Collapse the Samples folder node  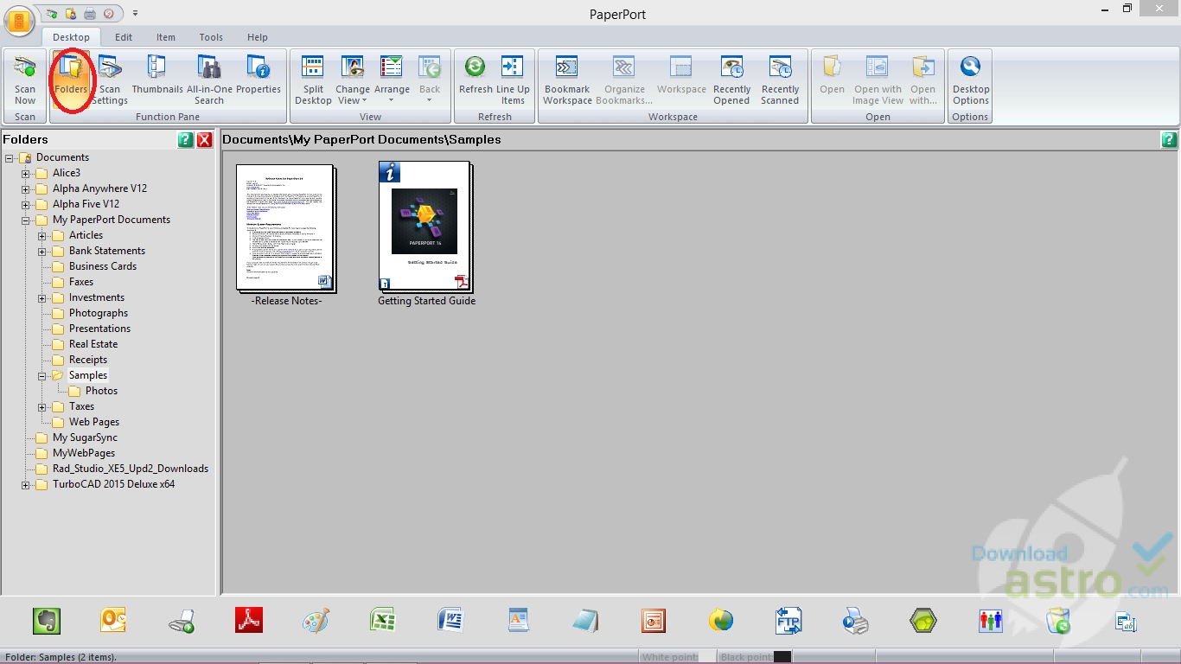41,375
